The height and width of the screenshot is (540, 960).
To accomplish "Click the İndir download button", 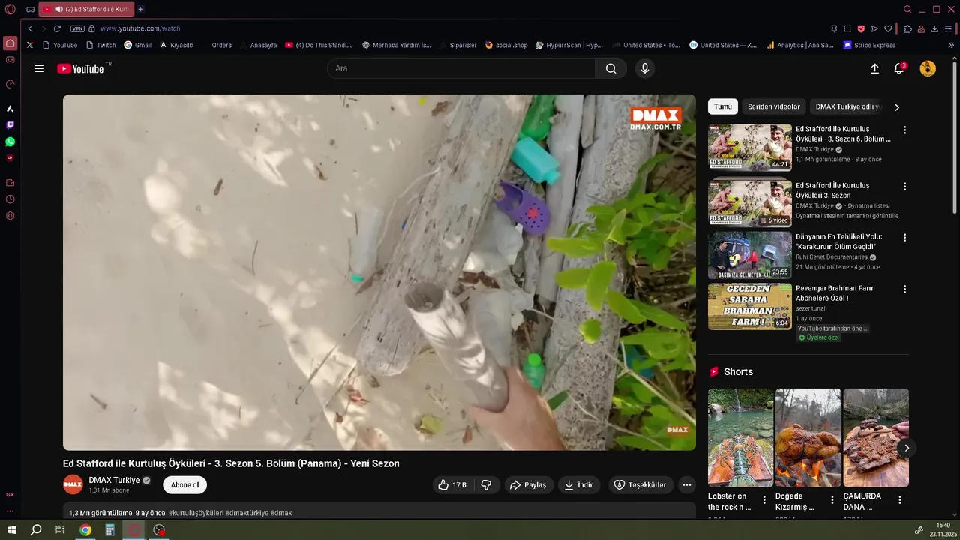I will pos(578,485).
